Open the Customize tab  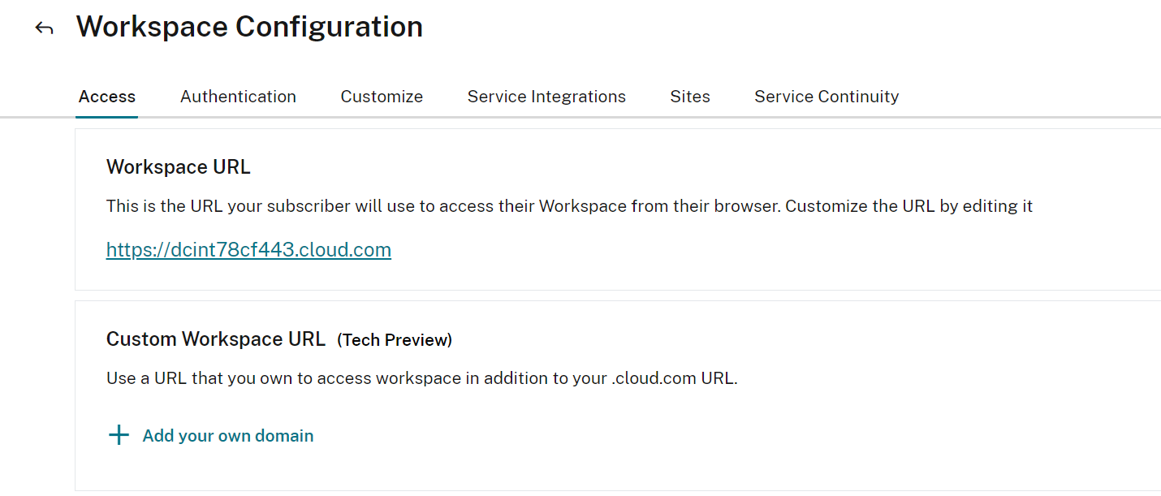382,97
